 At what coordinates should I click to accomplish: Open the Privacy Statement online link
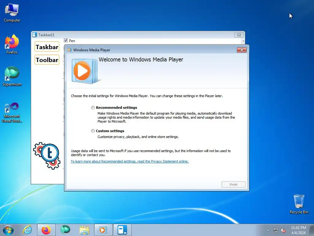pos(130,161)
